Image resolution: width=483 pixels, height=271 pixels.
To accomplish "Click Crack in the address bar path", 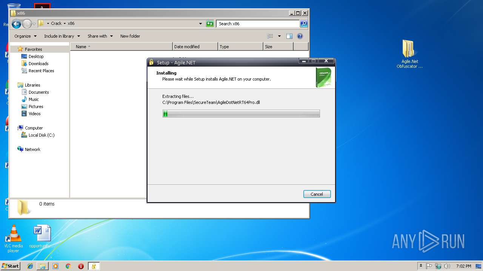I will coord(56,23).
